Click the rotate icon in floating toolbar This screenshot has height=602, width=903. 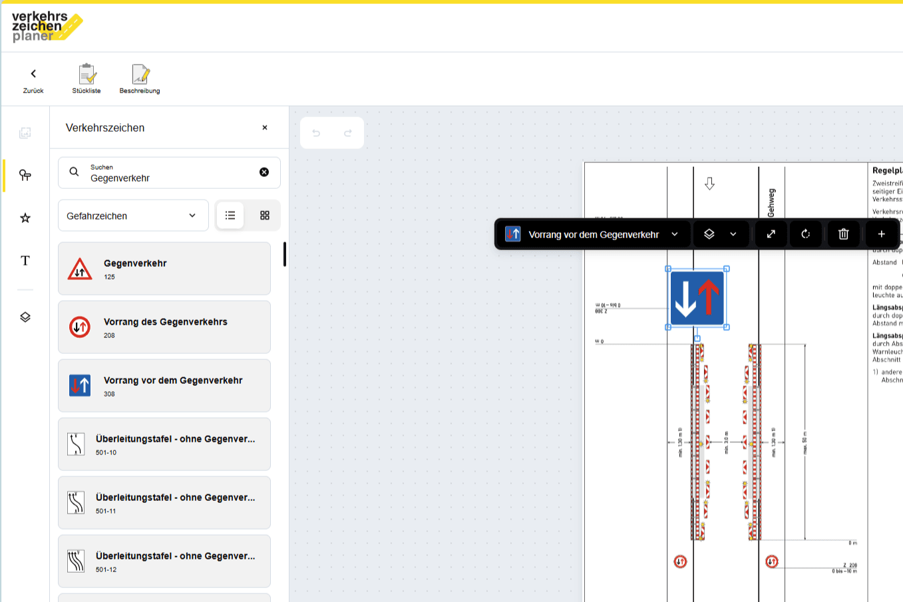[x=806, y=234]
